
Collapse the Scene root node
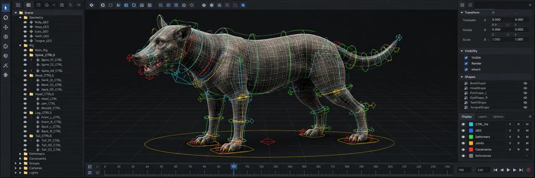(x=15, y=12)
